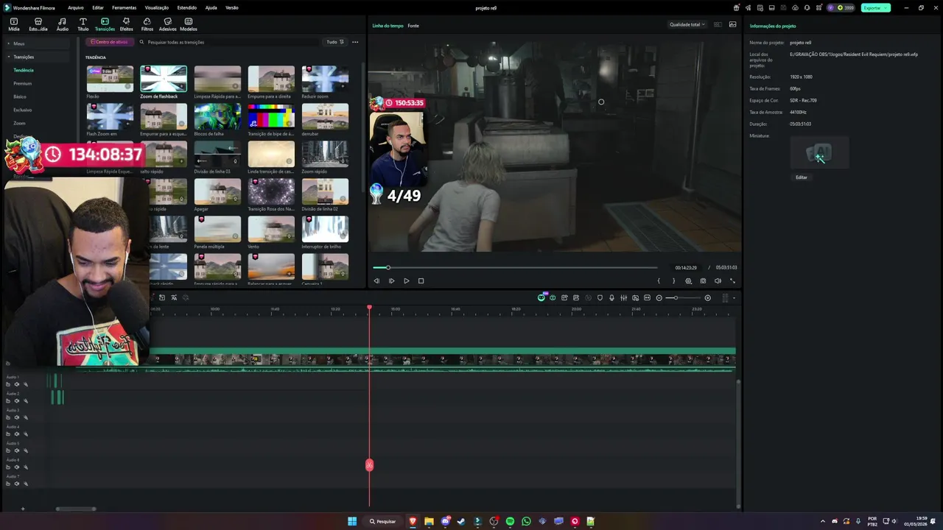Open preview image display icon
This screenshot has height=530, width=943.
pyautogui.click(x=732, y=24)
